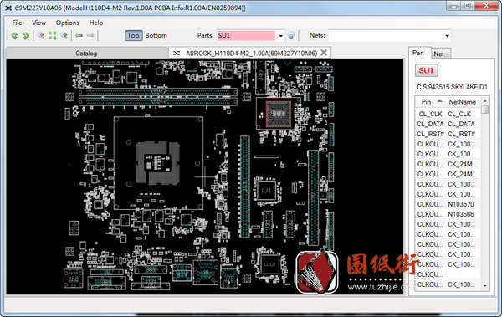The height and width of the screenshot is (317, 502).
Task: Click the red SU1 part button
Action: pos(426,70)
